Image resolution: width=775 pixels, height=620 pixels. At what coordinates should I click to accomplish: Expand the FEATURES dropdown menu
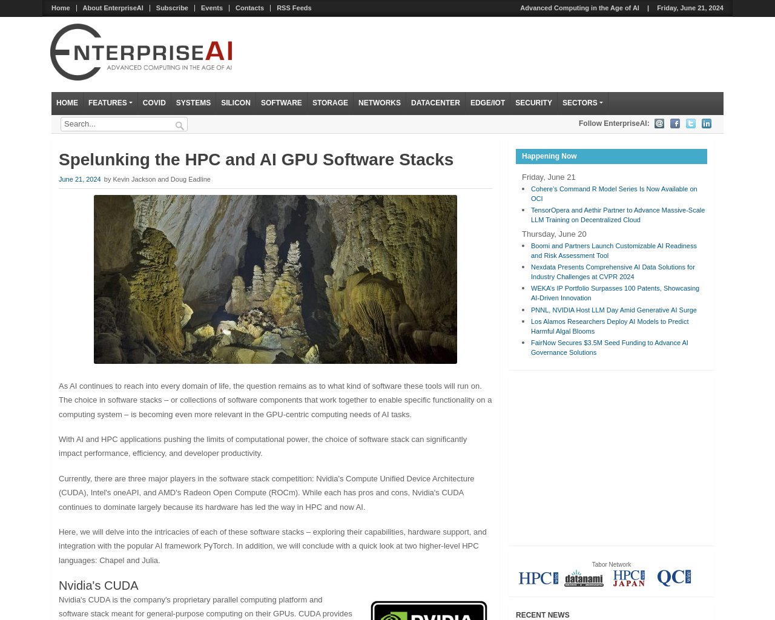point(110,103)
